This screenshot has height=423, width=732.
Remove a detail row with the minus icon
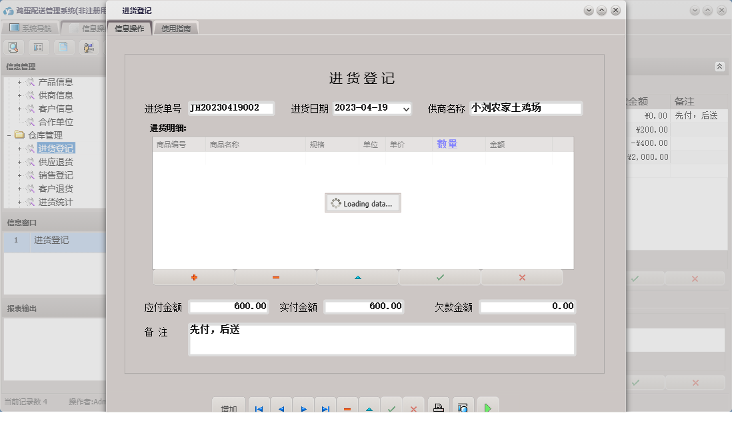(275, 277)
